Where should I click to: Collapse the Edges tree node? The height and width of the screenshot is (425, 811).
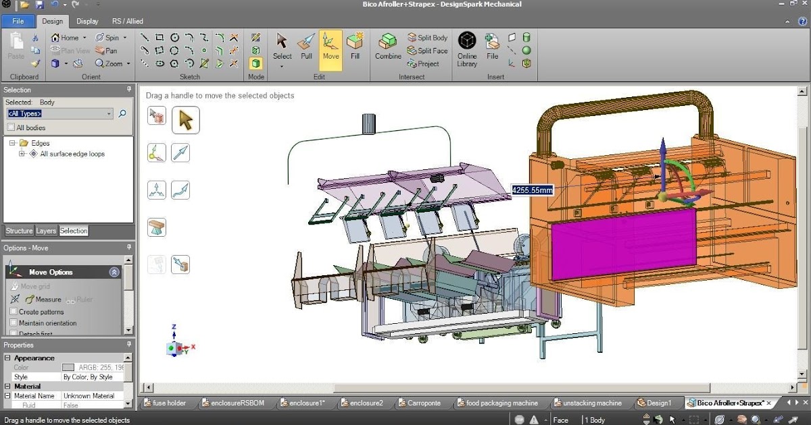click(x=13, y=143)
